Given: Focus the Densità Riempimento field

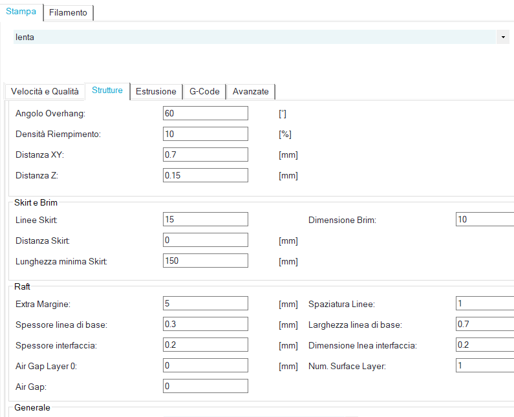Looking at the screenshot, I should (x=206, y=134).
